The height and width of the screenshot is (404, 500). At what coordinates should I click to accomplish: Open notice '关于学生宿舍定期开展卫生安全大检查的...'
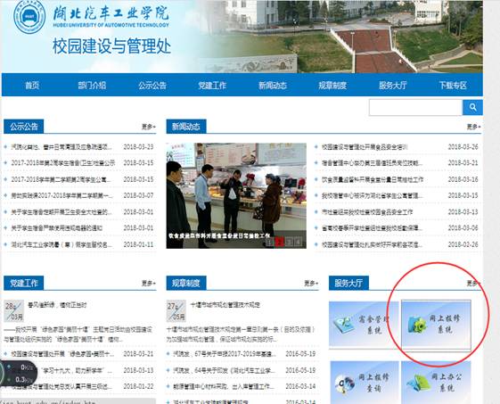click(61, 212)
